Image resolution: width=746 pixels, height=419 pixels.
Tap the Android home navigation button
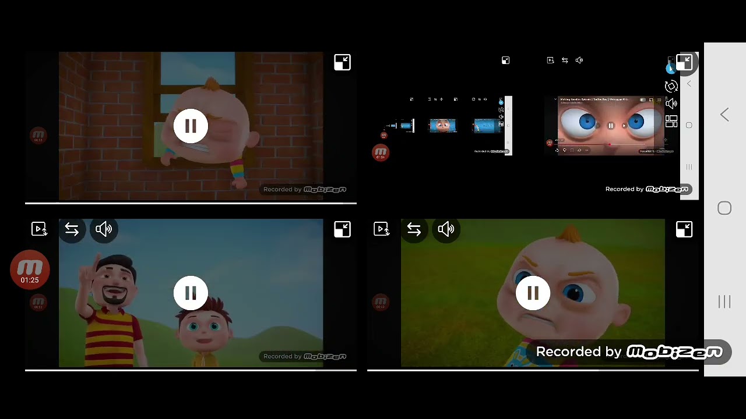pos(724,208)
